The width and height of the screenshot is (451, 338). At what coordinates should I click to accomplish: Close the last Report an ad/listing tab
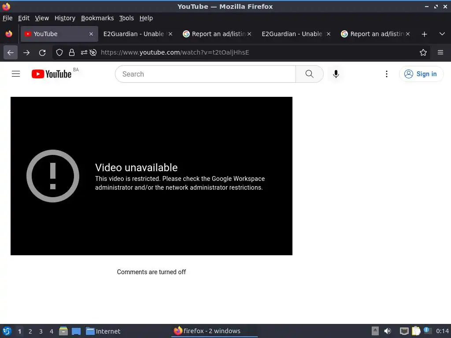[407, 34]
